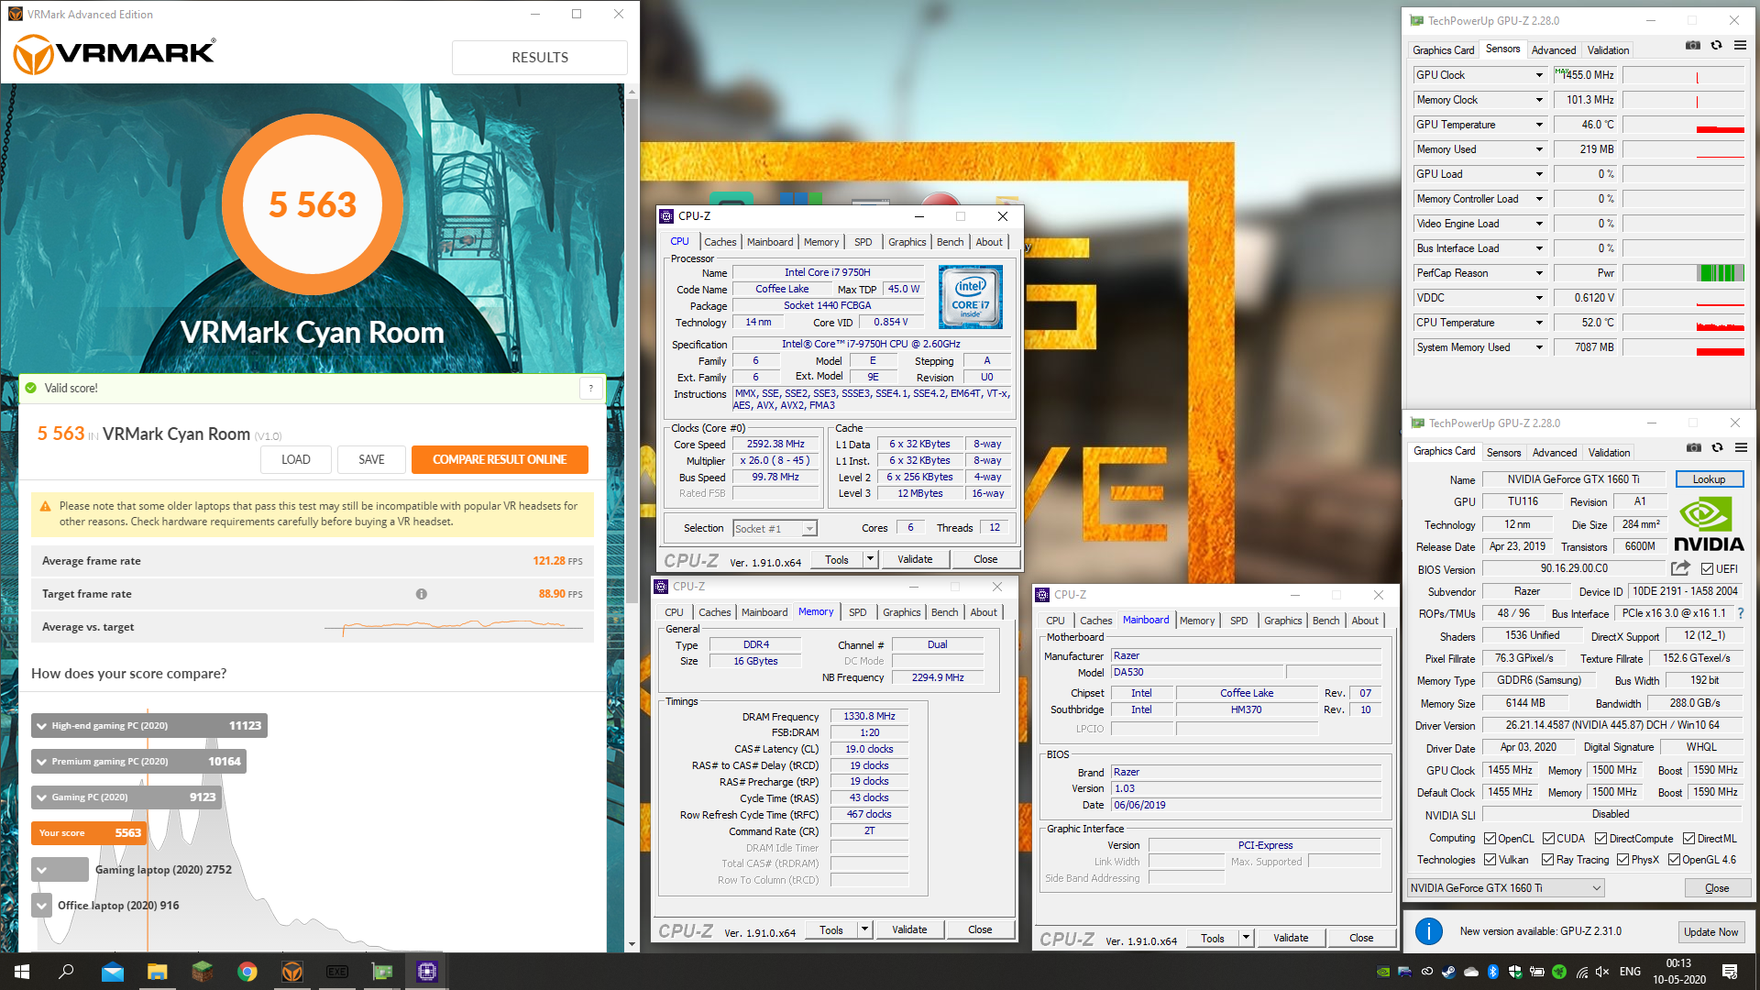The width and height of the screenshot is (1760, 990).
Task: Open Caches tab in the CPU-Z CPU window
Action: tap(720, 242)
